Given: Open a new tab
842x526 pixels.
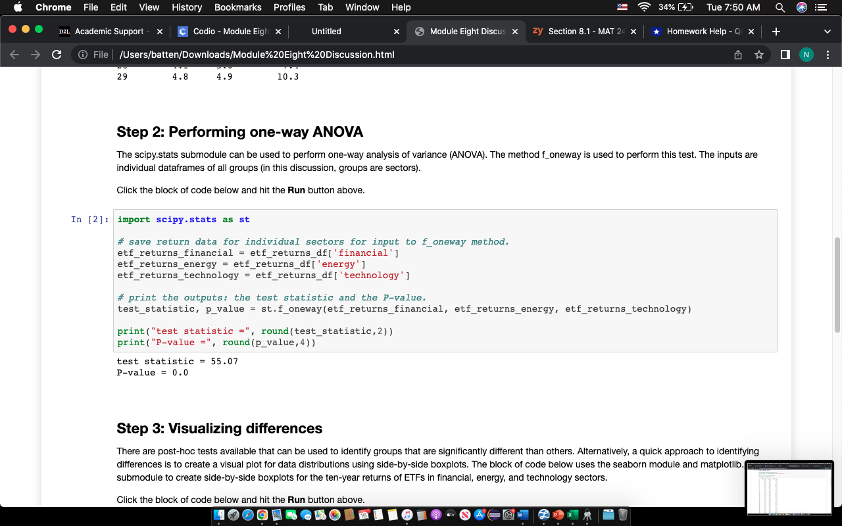Looking at the screenshot, I should point(776,31).
